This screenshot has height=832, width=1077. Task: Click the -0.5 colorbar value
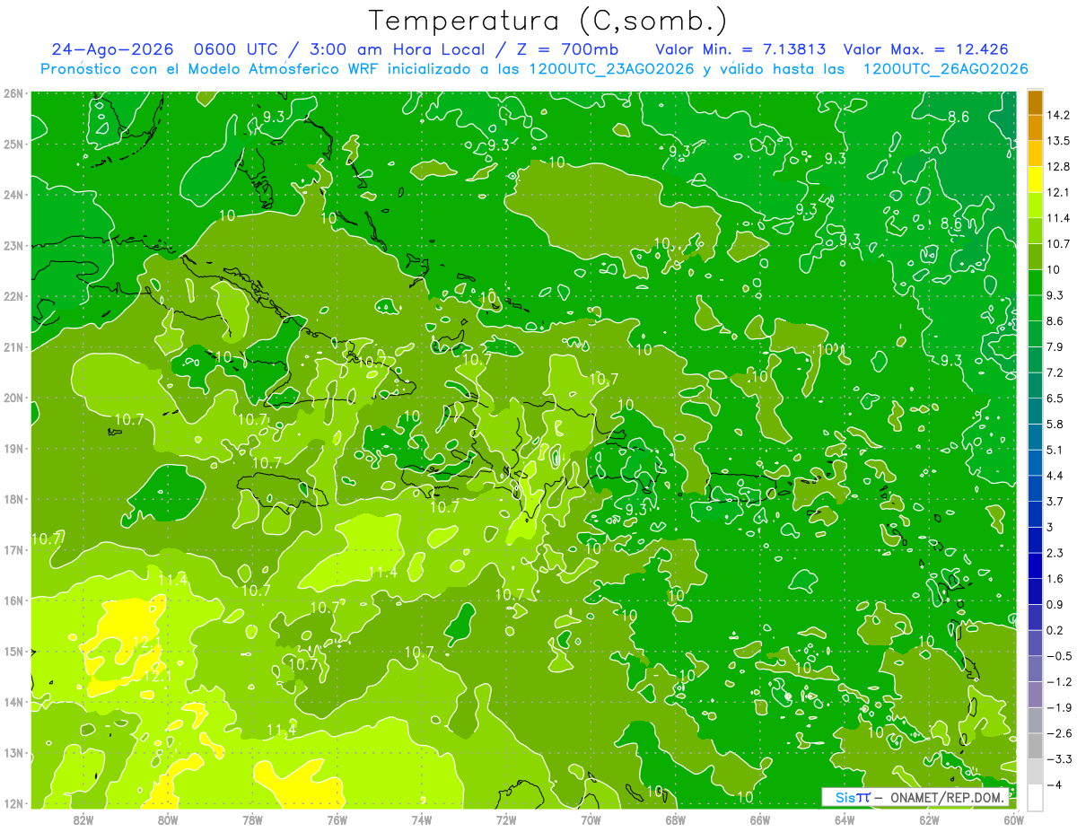1058,656
